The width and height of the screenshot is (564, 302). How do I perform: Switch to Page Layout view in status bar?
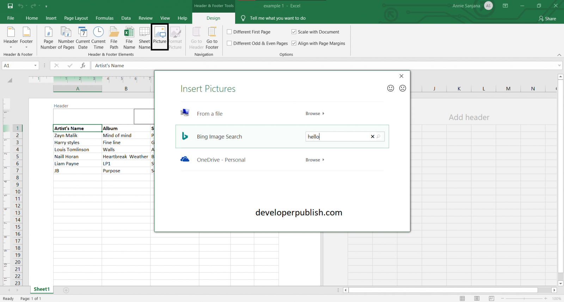(x=477, y=298)
